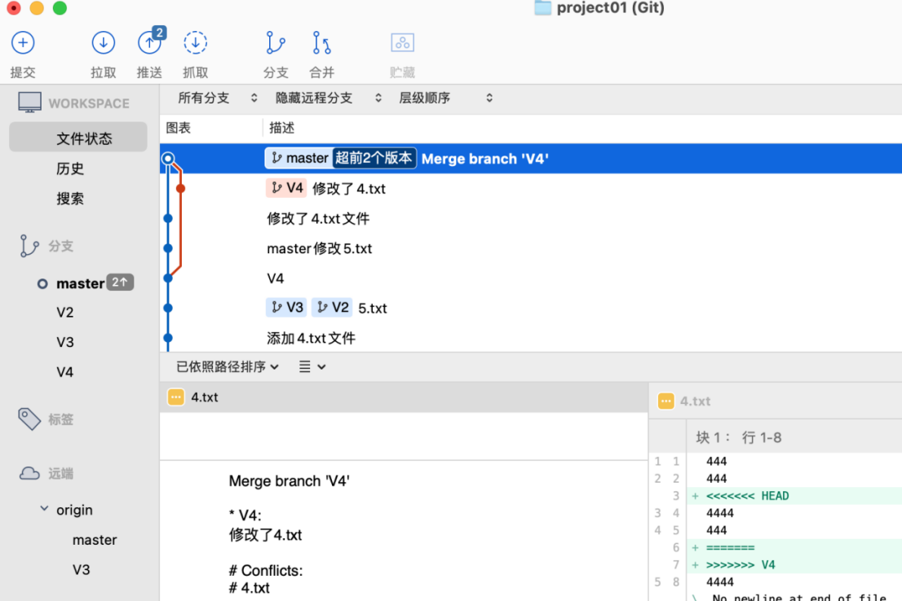Open the 隐藏远程分支 dropdown
The width and height of the screenshot is (902, 601).
328,98
